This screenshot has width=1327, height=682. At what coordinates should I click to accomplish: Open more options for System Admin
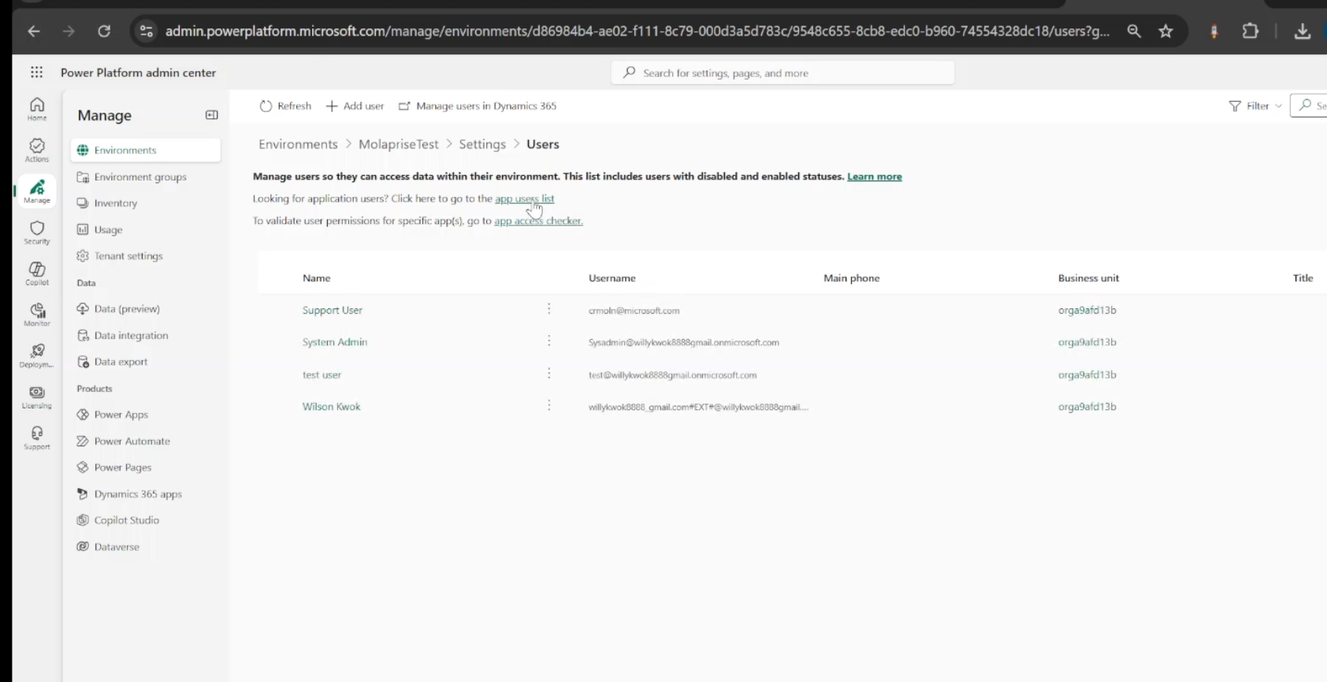549,341
